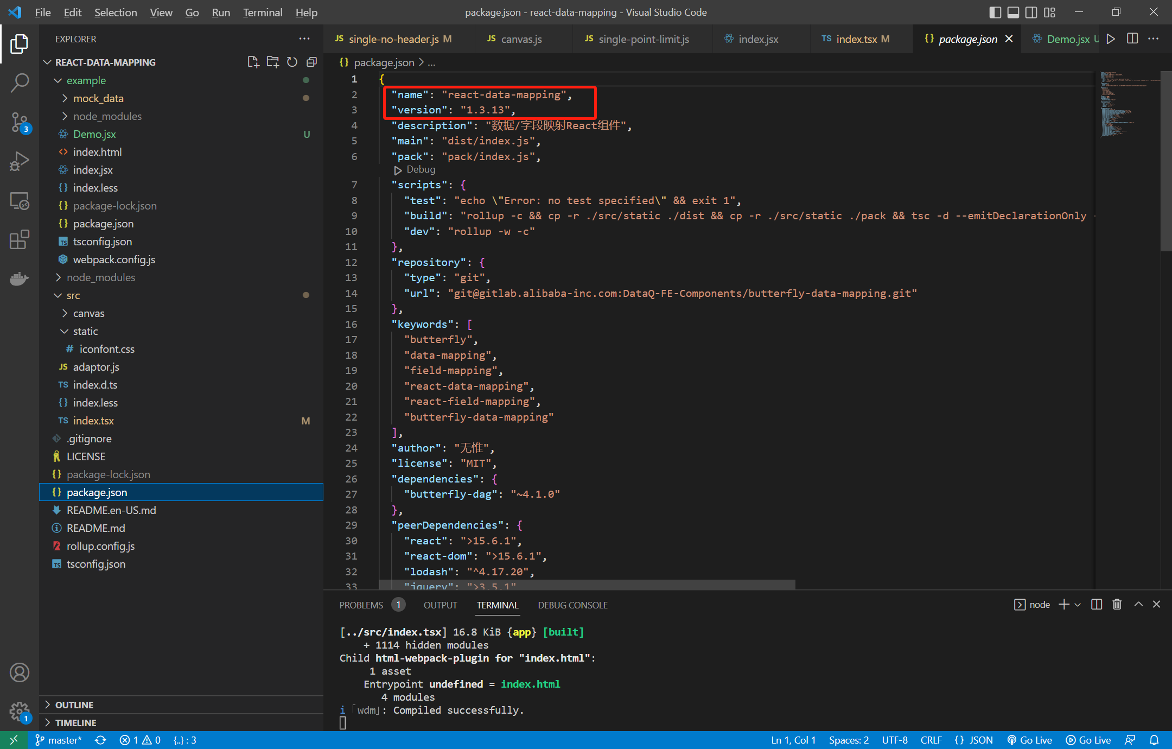Screen dimensions: 1172x749
Task: Open new terminal launch profile dropdown
Action: [1078, 605]
